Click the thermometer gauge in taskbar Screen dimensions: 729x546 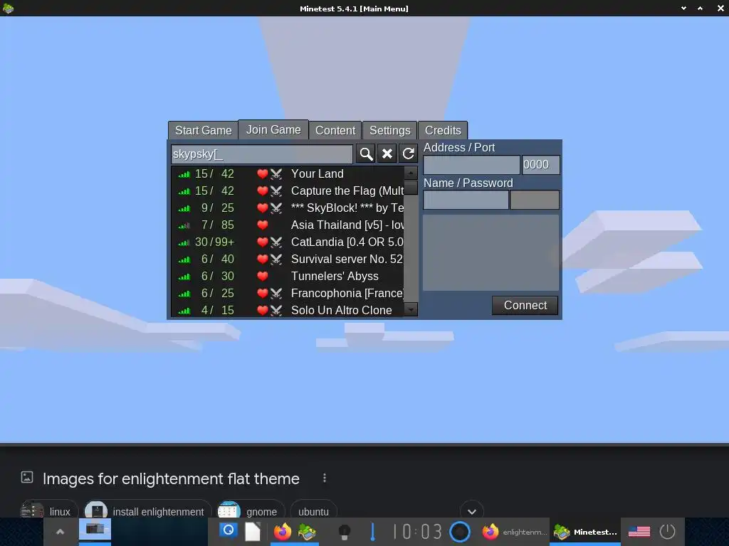(x=372, y=532)
